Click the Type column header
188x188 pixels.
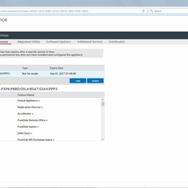(25, 68)
